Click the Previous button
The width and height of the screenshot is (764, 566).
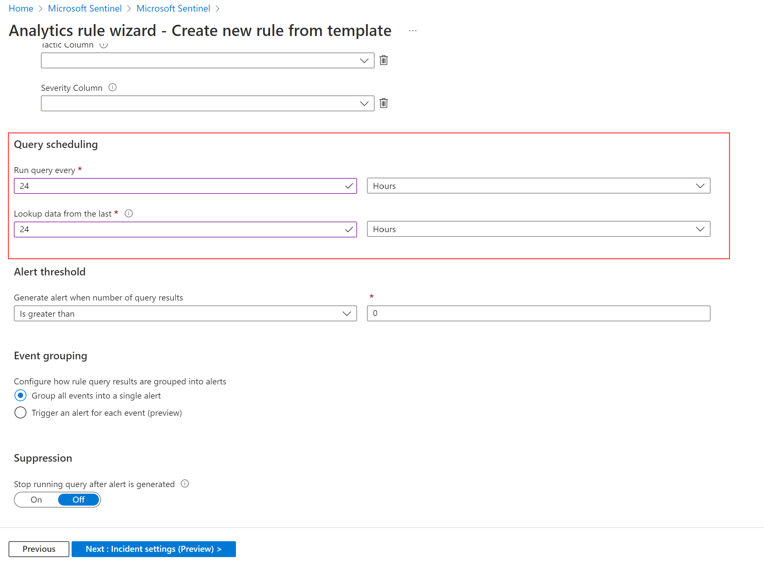click(x=38, y=549)
